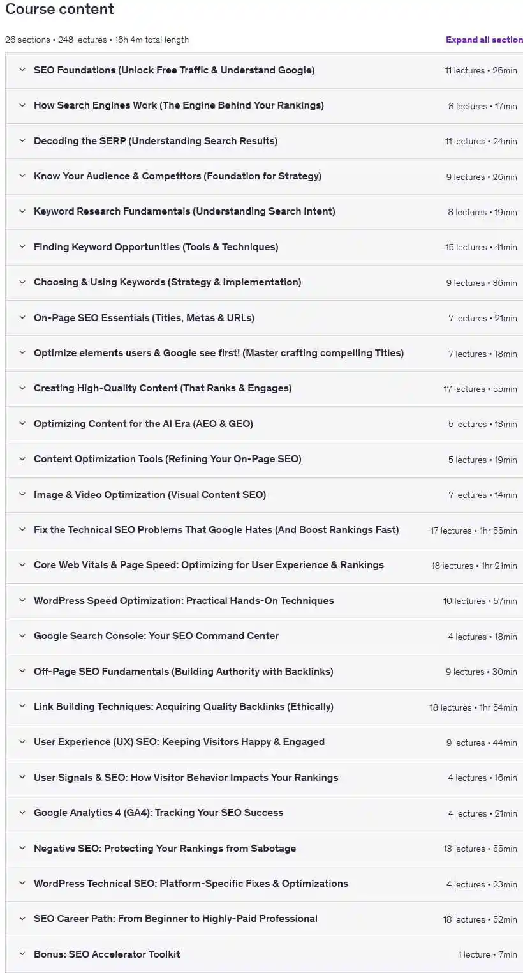Open Link Building Techniques section
This screenshot has height=973, width=523.
coord(184,707)
